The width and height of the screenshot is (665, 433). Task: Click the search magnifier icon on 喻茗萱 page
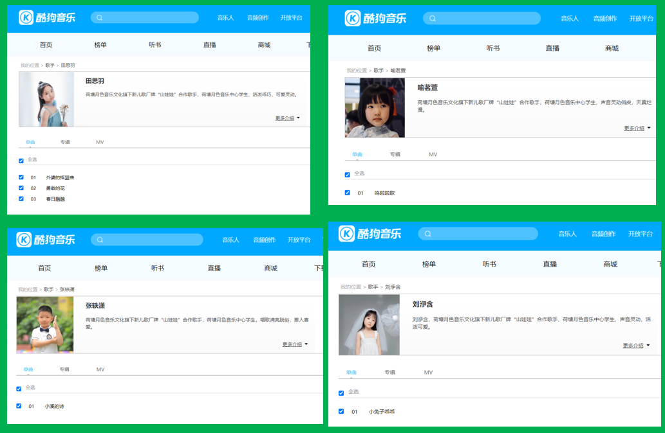click(432, 19)
